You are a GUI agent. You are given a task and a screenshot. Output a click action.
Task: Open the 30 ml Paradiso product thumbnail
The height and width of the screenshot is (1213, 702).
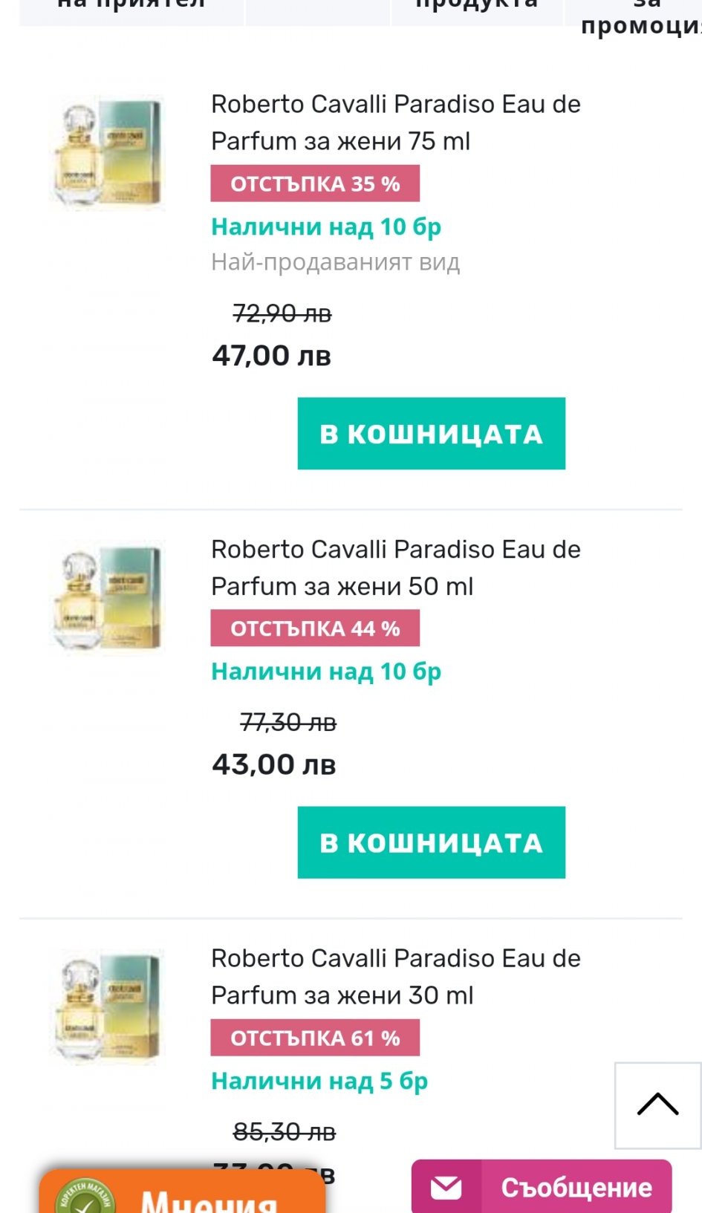tap(107, 1007)
